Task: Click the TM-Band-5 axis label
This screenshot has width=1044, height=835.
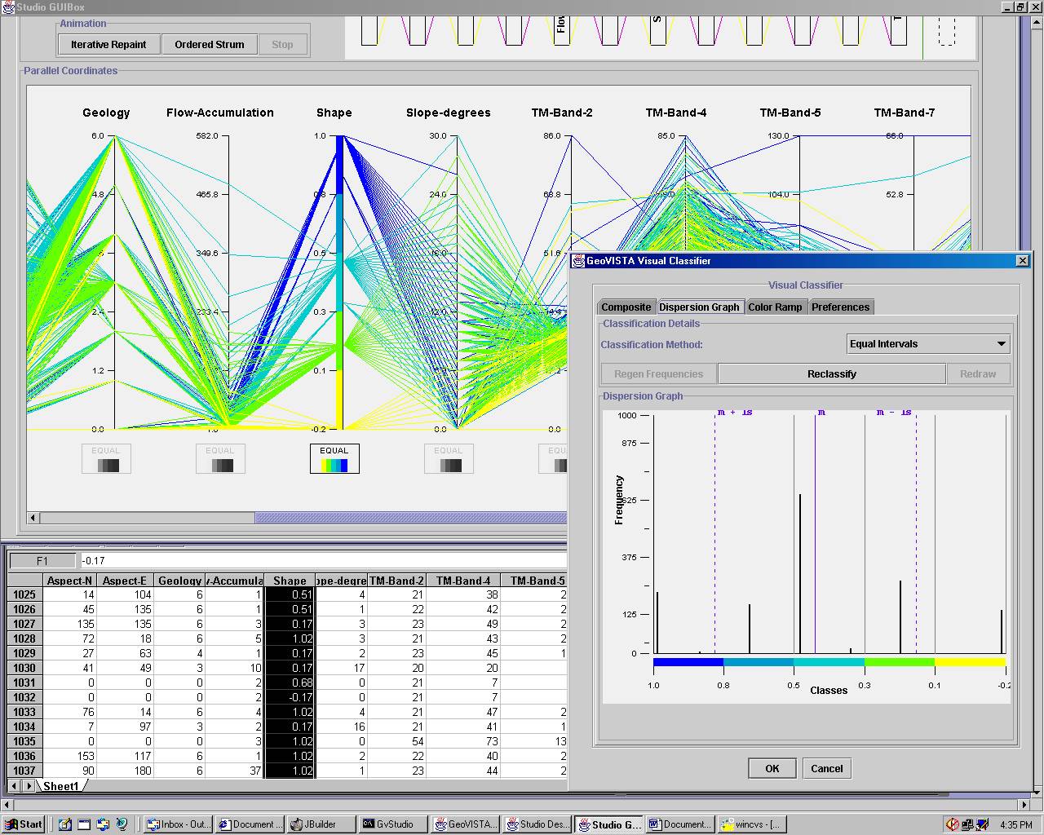Action: (790, 113)
